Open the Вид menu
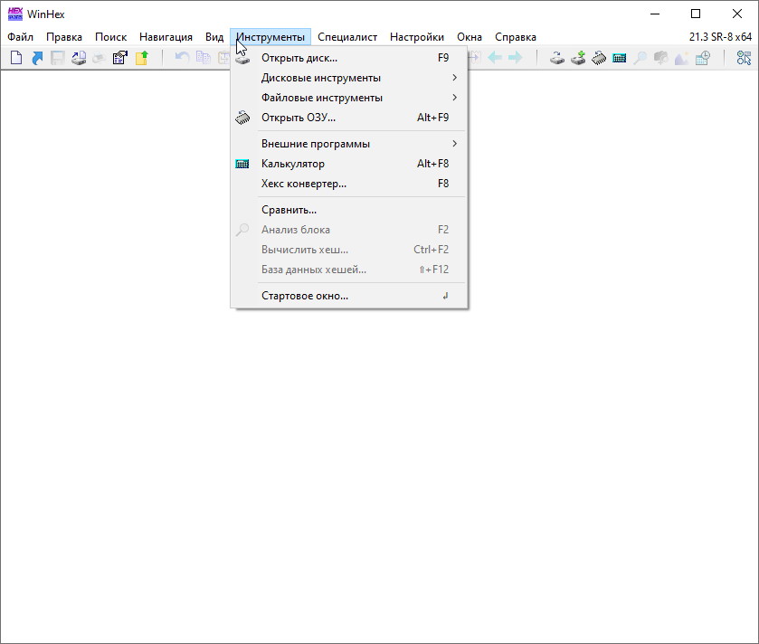This screenshot has width=759, height=644. [214, 37]
